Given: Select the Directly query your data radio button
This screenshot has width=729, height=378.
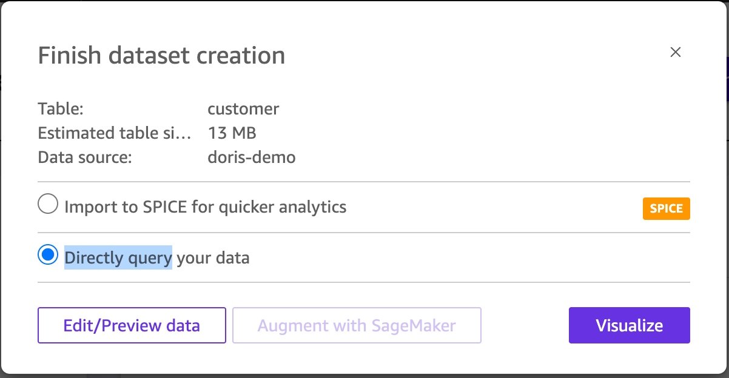Looking at the screenshot, I should tap(47, 256).
